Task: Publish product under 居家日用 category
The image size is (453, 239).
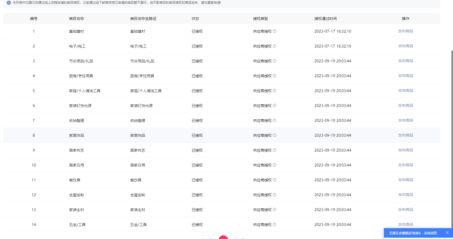Action: tap(405, 165)
